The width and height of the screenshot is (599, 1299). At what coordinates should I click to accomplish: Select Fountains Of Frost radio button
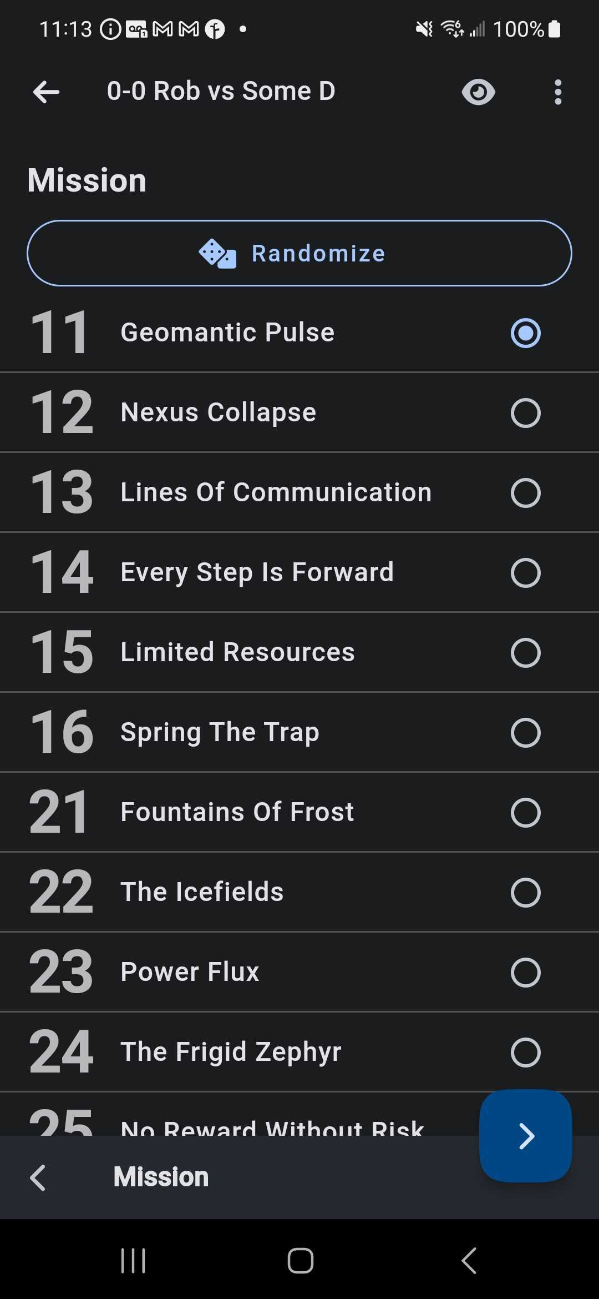(525, 813)
